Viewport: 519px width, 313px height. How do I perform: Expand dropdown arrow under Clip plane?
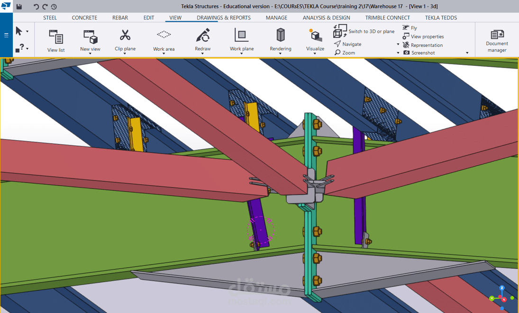[x=125, y=54]
